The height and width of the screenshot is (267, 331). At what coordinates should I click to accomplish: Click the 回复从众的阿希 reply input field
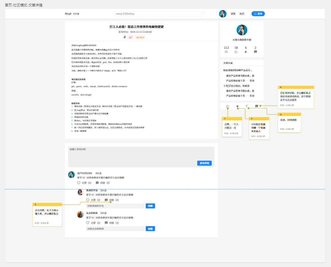click(x=115, y=229)
